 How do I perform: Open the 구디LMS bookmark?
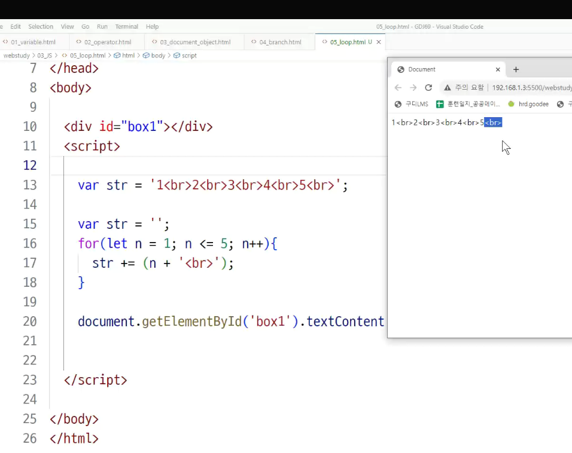411,104
